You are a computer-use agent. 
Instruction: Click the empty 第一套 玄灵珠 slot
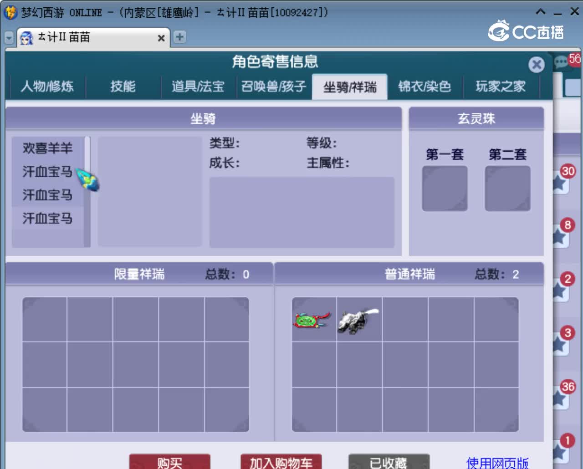tap(445, 188)
